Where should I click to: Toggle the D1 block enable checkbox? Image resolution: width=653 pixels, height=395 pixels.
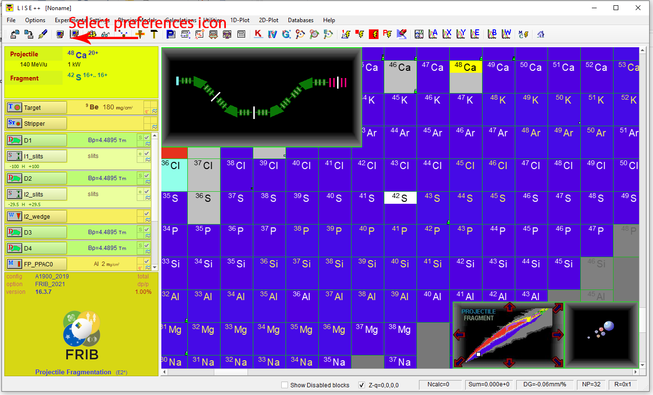tap(147, 138)
